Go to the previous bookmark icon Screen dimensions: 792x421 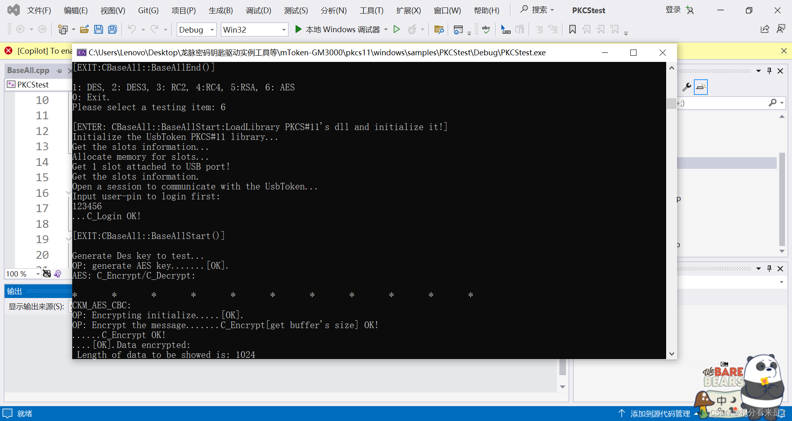[x=587, y=29]
